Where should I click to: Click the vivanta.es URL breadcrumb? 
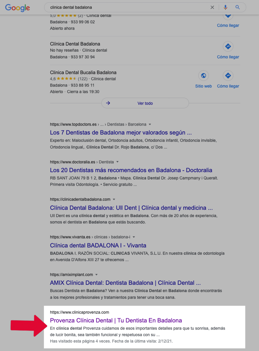[90, 237]
